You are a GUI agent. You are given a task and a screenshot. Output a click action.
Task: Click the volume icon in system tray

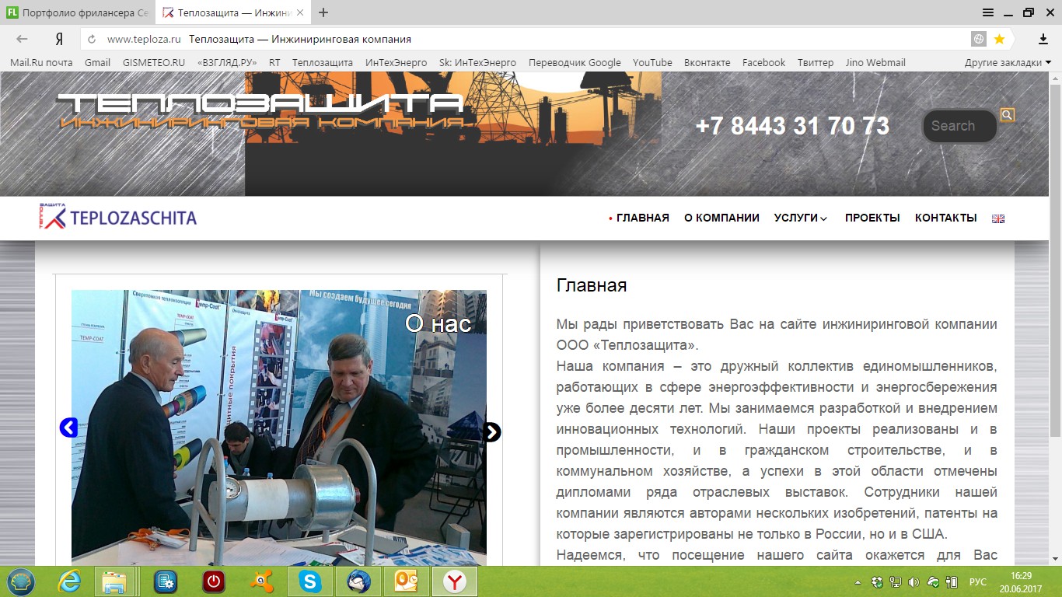(x=914, y=582)
